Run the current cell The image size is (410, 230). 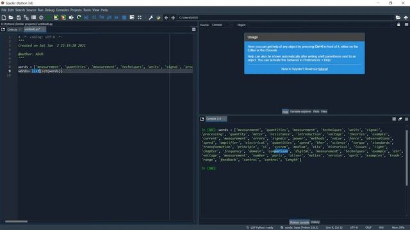(56, 17)
